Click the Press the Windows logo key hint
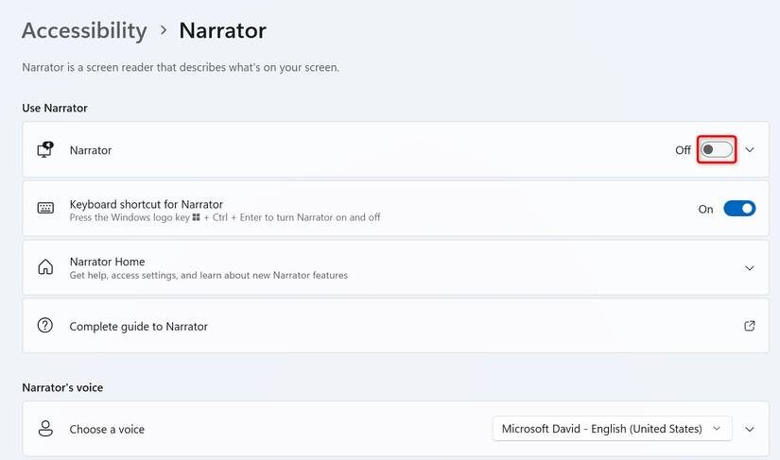 pyautogui.click(x=225, y=217)
